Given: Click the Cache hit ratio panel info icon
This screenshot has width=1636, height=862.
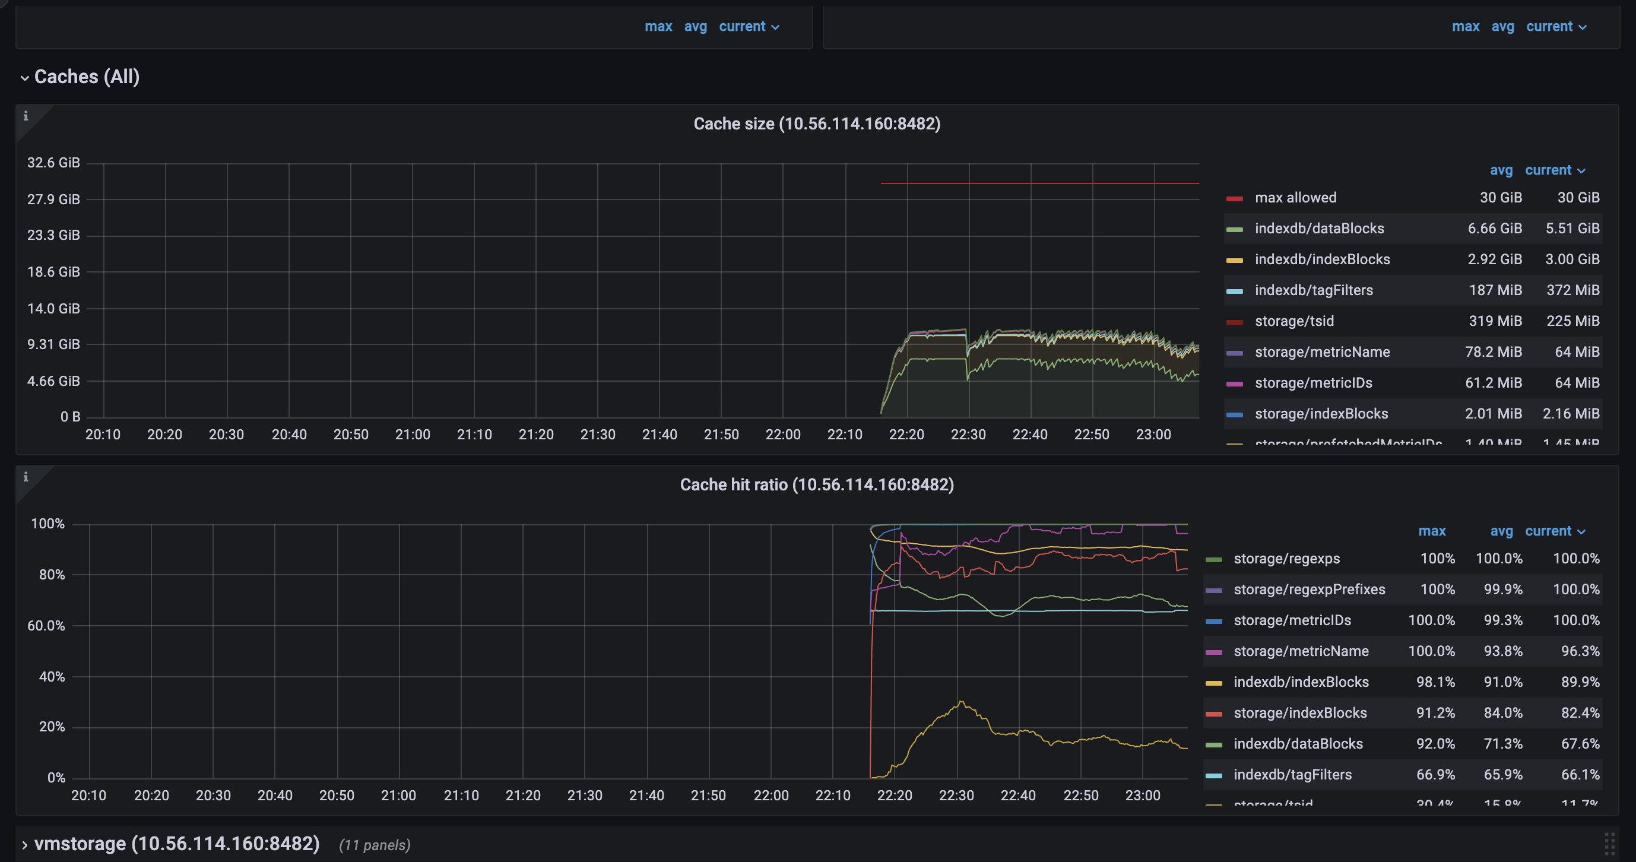Looking at the screenshot, I should coord(26,477).
